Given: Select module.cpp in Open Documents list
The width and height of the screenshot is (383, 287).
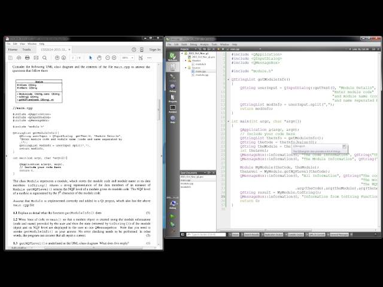Looking at the screenshot, I should coord(187,184).
